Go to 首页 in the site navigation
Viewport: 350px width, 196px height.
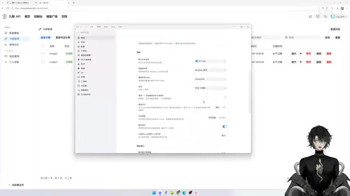[x=27, y=16]
